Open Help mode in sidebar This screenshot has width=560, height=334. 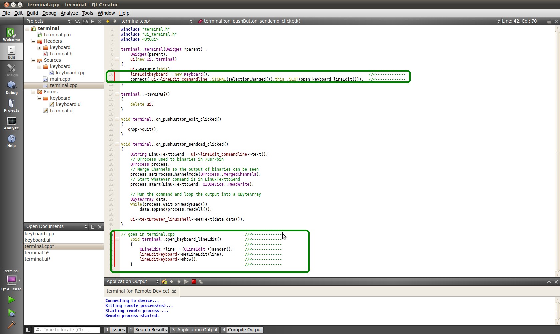tap(11, 141)
